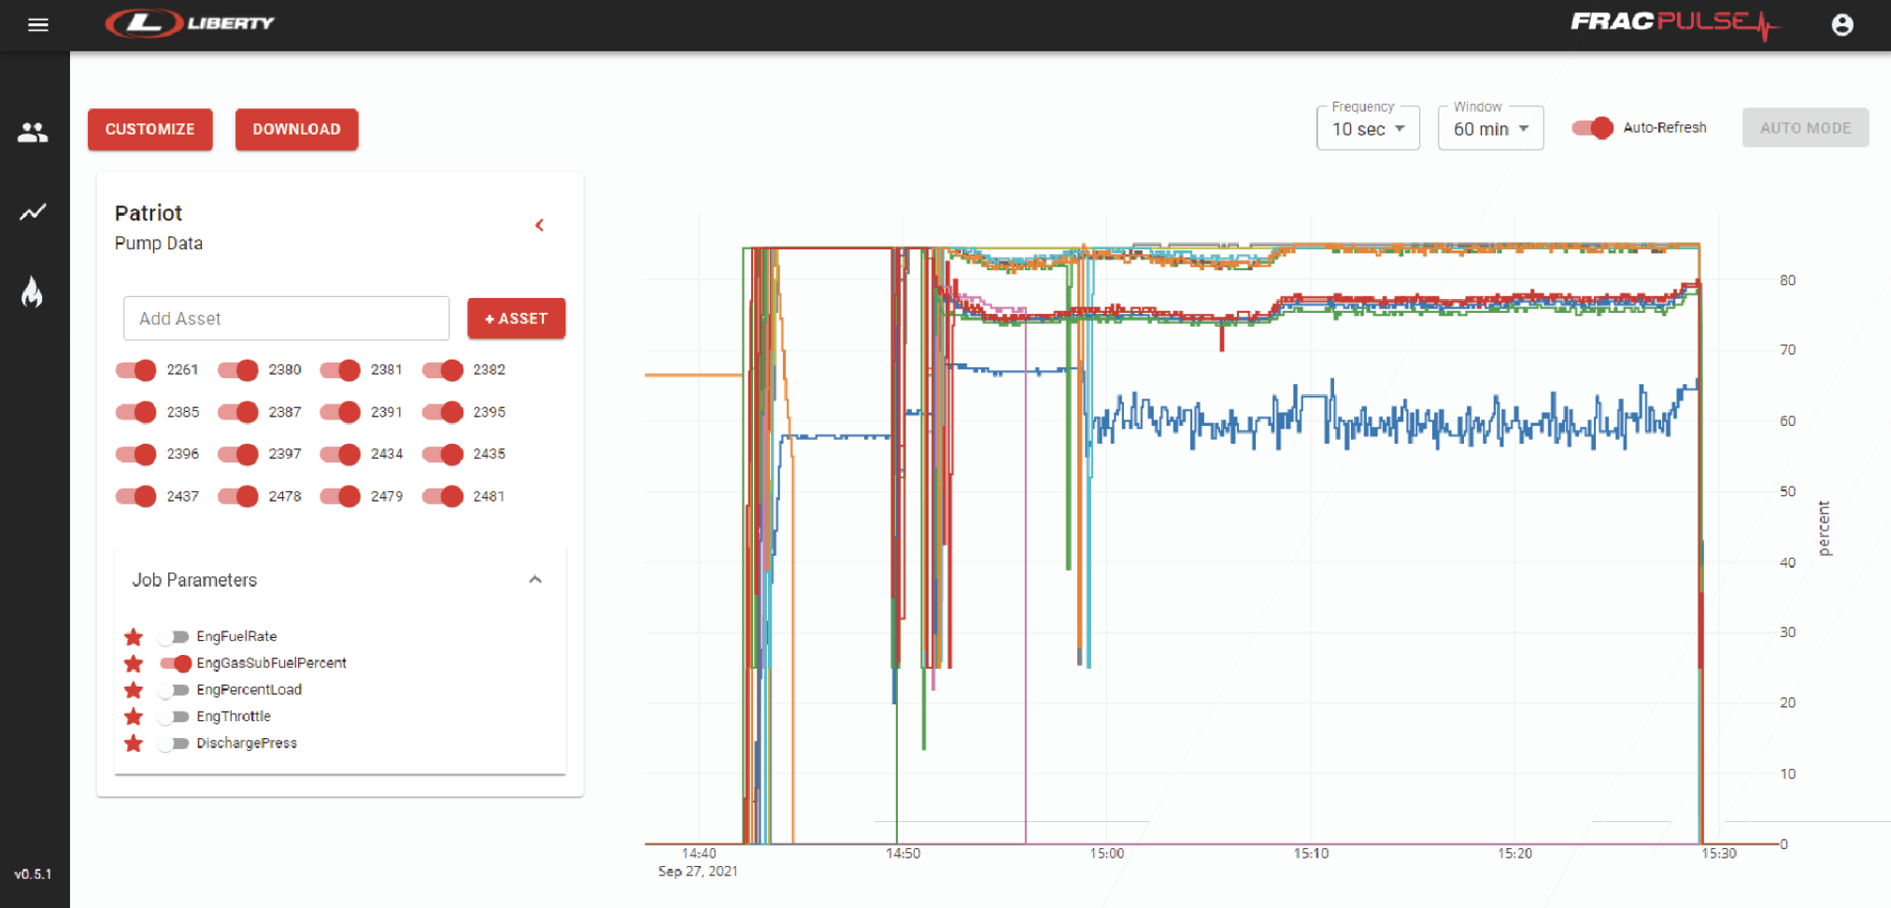Enable the EngFuelRate parameter
Viewport: 1891px width, 908px height.
(x=174, y=637)
